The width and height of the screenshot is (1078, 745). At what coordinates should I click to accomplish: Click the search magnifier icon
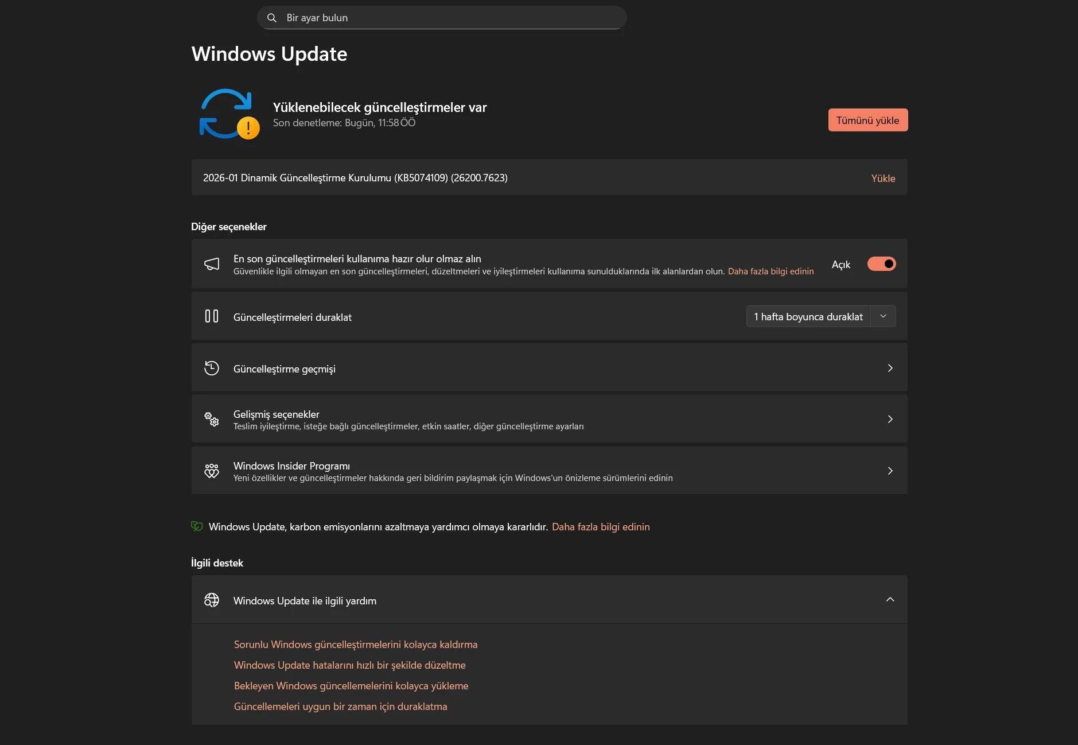coord(272,18)
